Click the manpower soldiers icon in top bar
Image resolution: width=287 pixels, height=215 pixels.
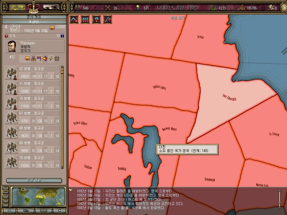pos(78,8)
